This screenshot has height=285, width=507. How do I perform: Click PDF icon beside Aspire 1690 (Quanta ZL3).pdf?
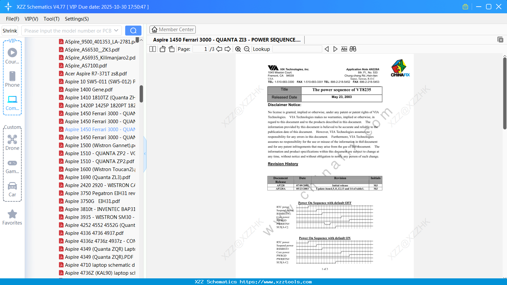tap(61, 177)
